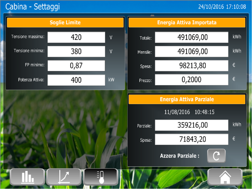The height and width of the screenshot is (189, 252).
Task: Click the Soglie Limite header
Action: click(65, 23)
